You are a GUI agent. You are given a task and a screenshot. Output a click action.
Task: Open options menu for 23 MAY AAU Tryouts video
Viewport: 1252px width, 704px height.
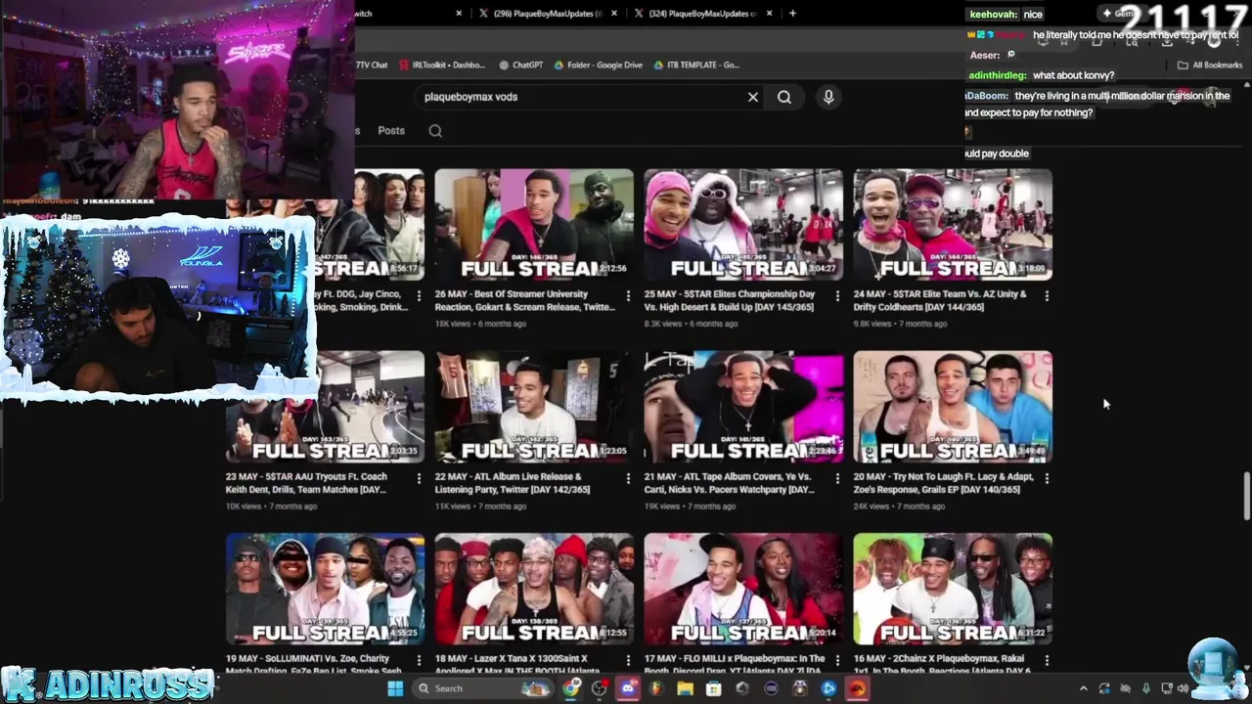point(420,478)
